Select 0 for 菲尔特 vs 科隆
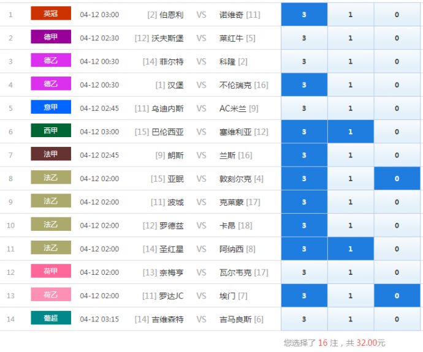Viewport: 423px width, 352px height. (x=397, y=61)
